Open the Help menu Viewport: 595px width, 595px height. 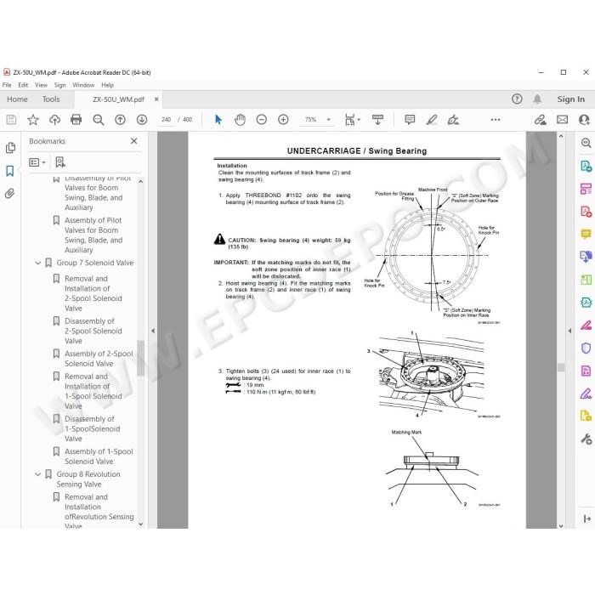pos(107,85)
